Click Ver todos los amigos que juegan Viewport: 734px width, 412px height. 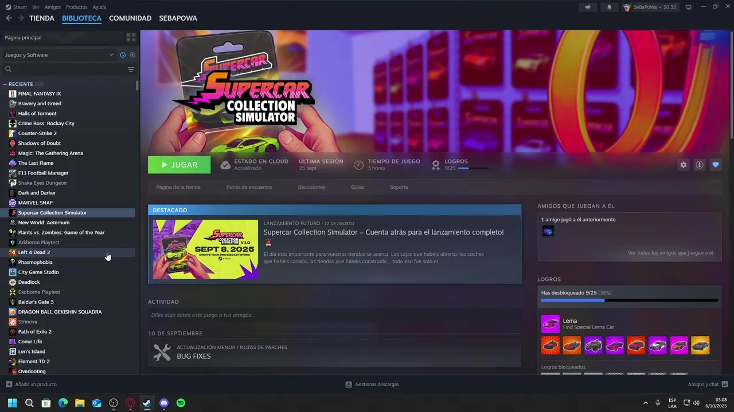[670, 253]
